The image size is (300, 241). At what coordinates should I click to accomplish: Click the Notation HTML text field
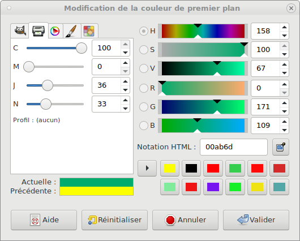(234, 147)
